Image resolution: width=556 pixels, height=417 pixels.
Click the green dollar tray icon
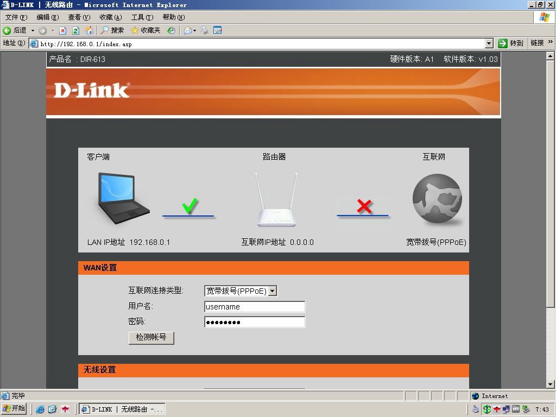point(487,409)
